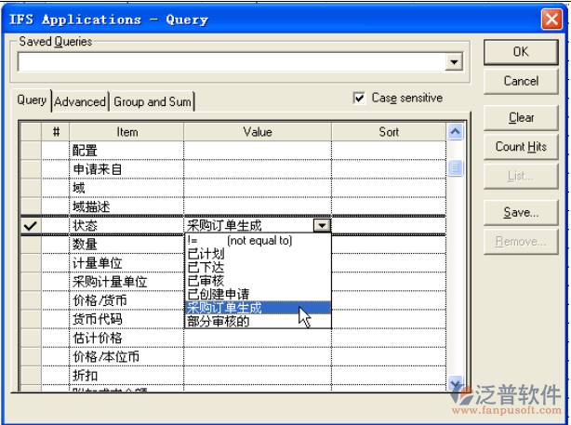
Task: Click the OK button
Action: coord(521,52)
